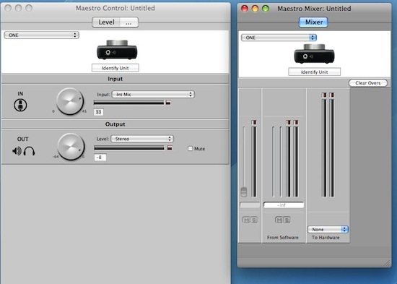
Task: Toggle M mute button on From Software channel
Action: 279,220
